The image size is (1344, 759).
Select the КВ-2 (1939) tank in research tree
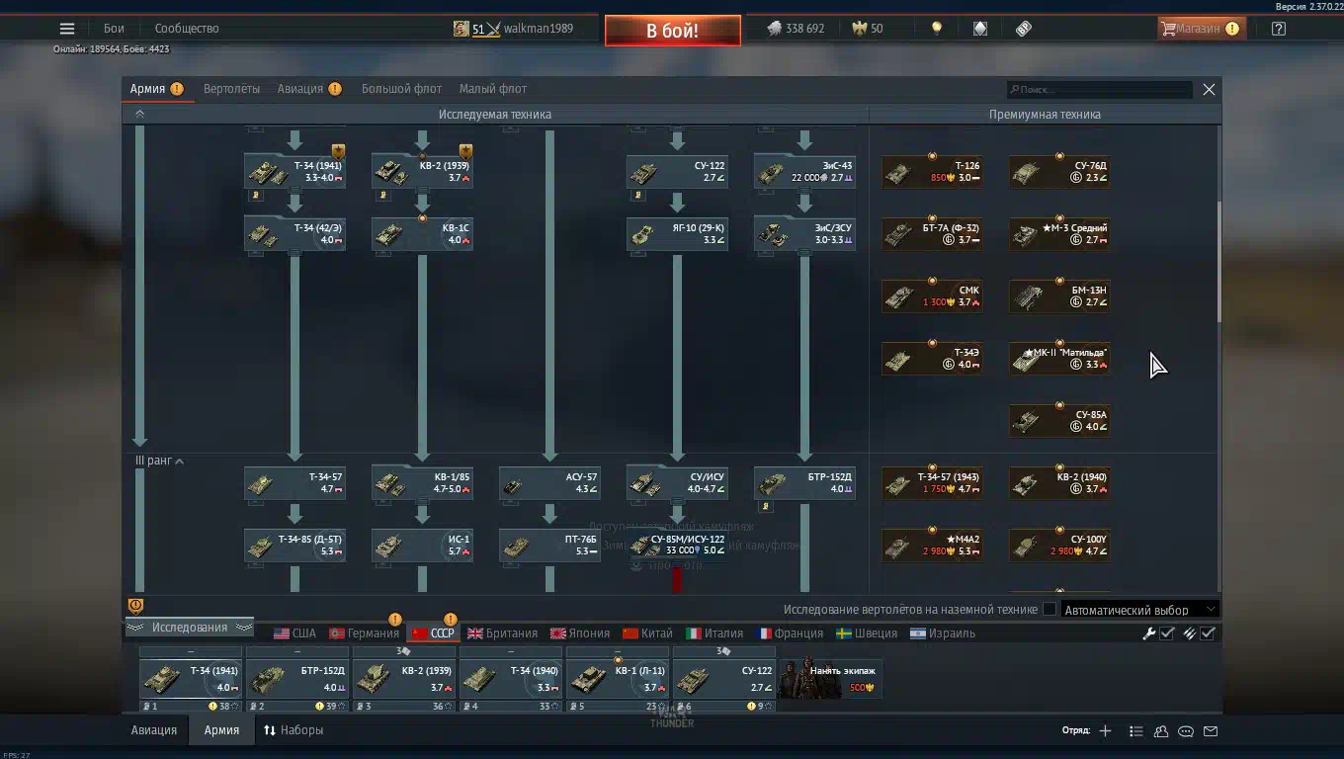[422, 171]
